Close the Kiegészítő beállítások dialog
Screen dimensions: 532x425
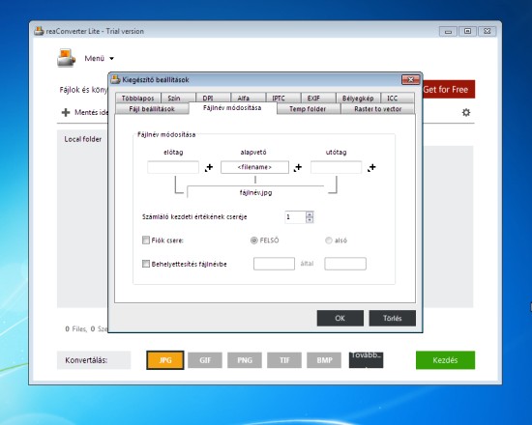(x=410, y=79)
